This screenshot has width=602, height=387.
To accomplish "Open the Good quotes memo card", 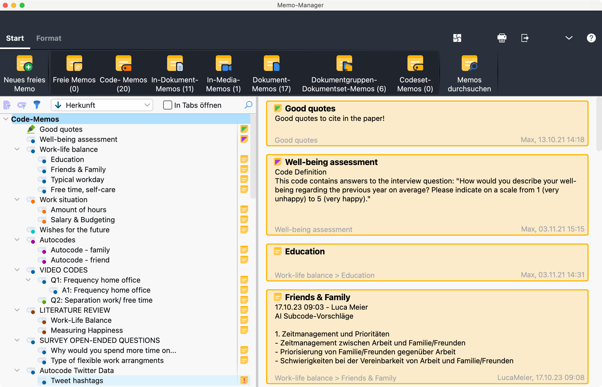I will pyautogui.click(x=427, y=123).
